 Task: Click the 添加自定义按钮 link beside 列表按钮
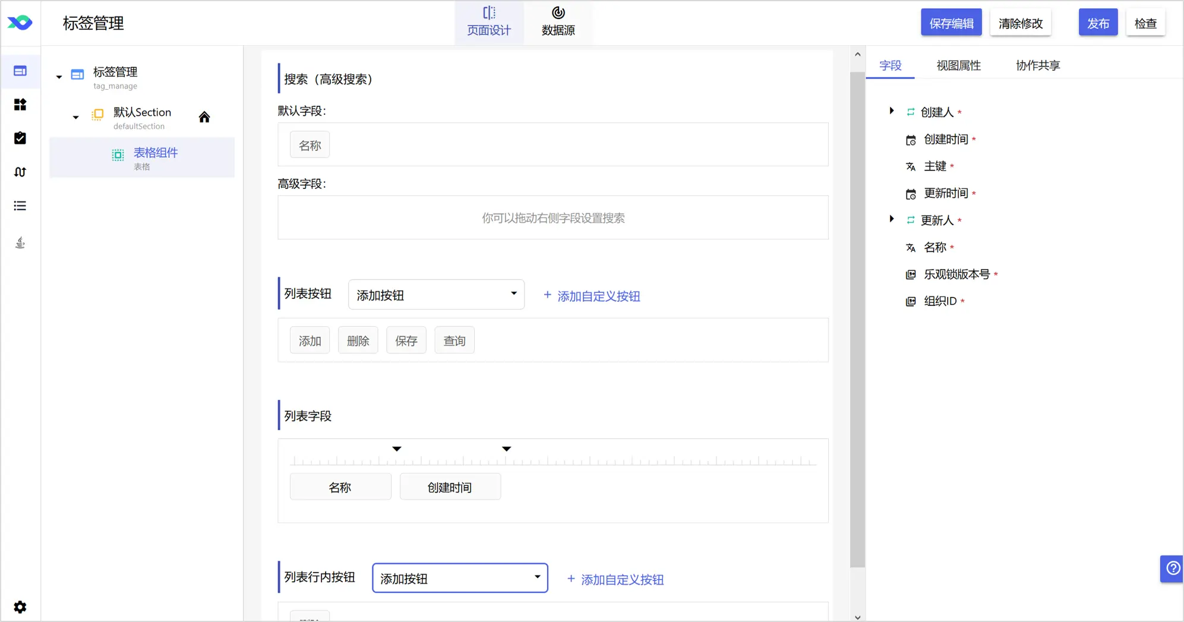pyautogui.click(x=592, y=296)
